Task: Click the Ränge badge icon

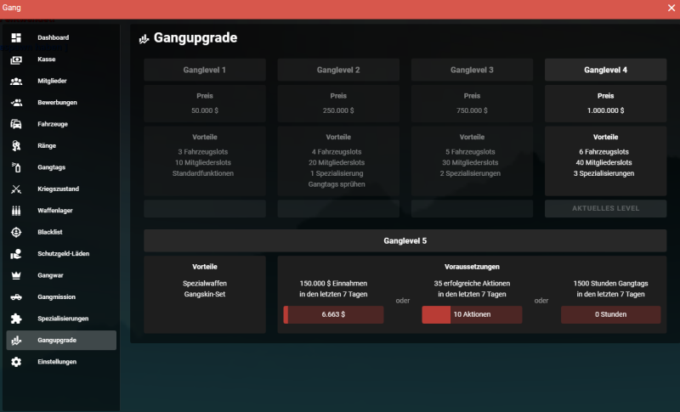Action: tap(16, 146)
